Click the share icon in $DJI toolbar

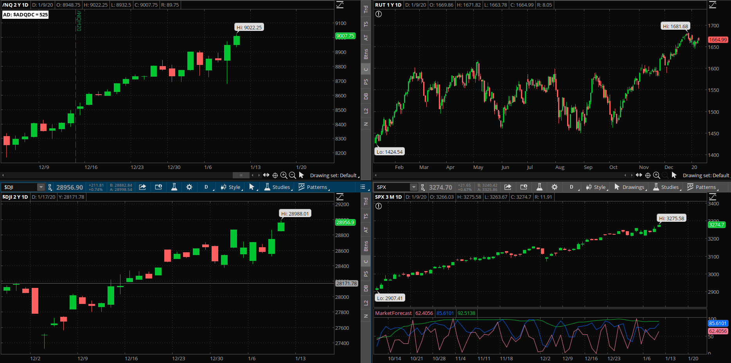143,187
